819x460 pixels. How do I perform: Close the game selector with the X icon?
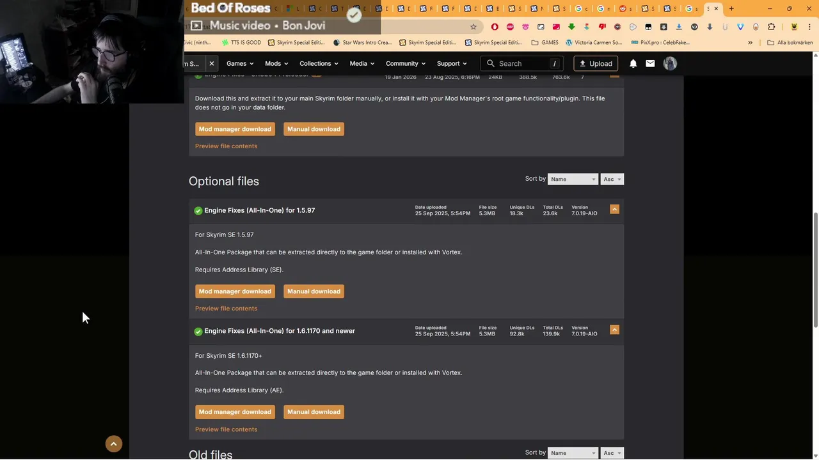[x=211, y=63]
